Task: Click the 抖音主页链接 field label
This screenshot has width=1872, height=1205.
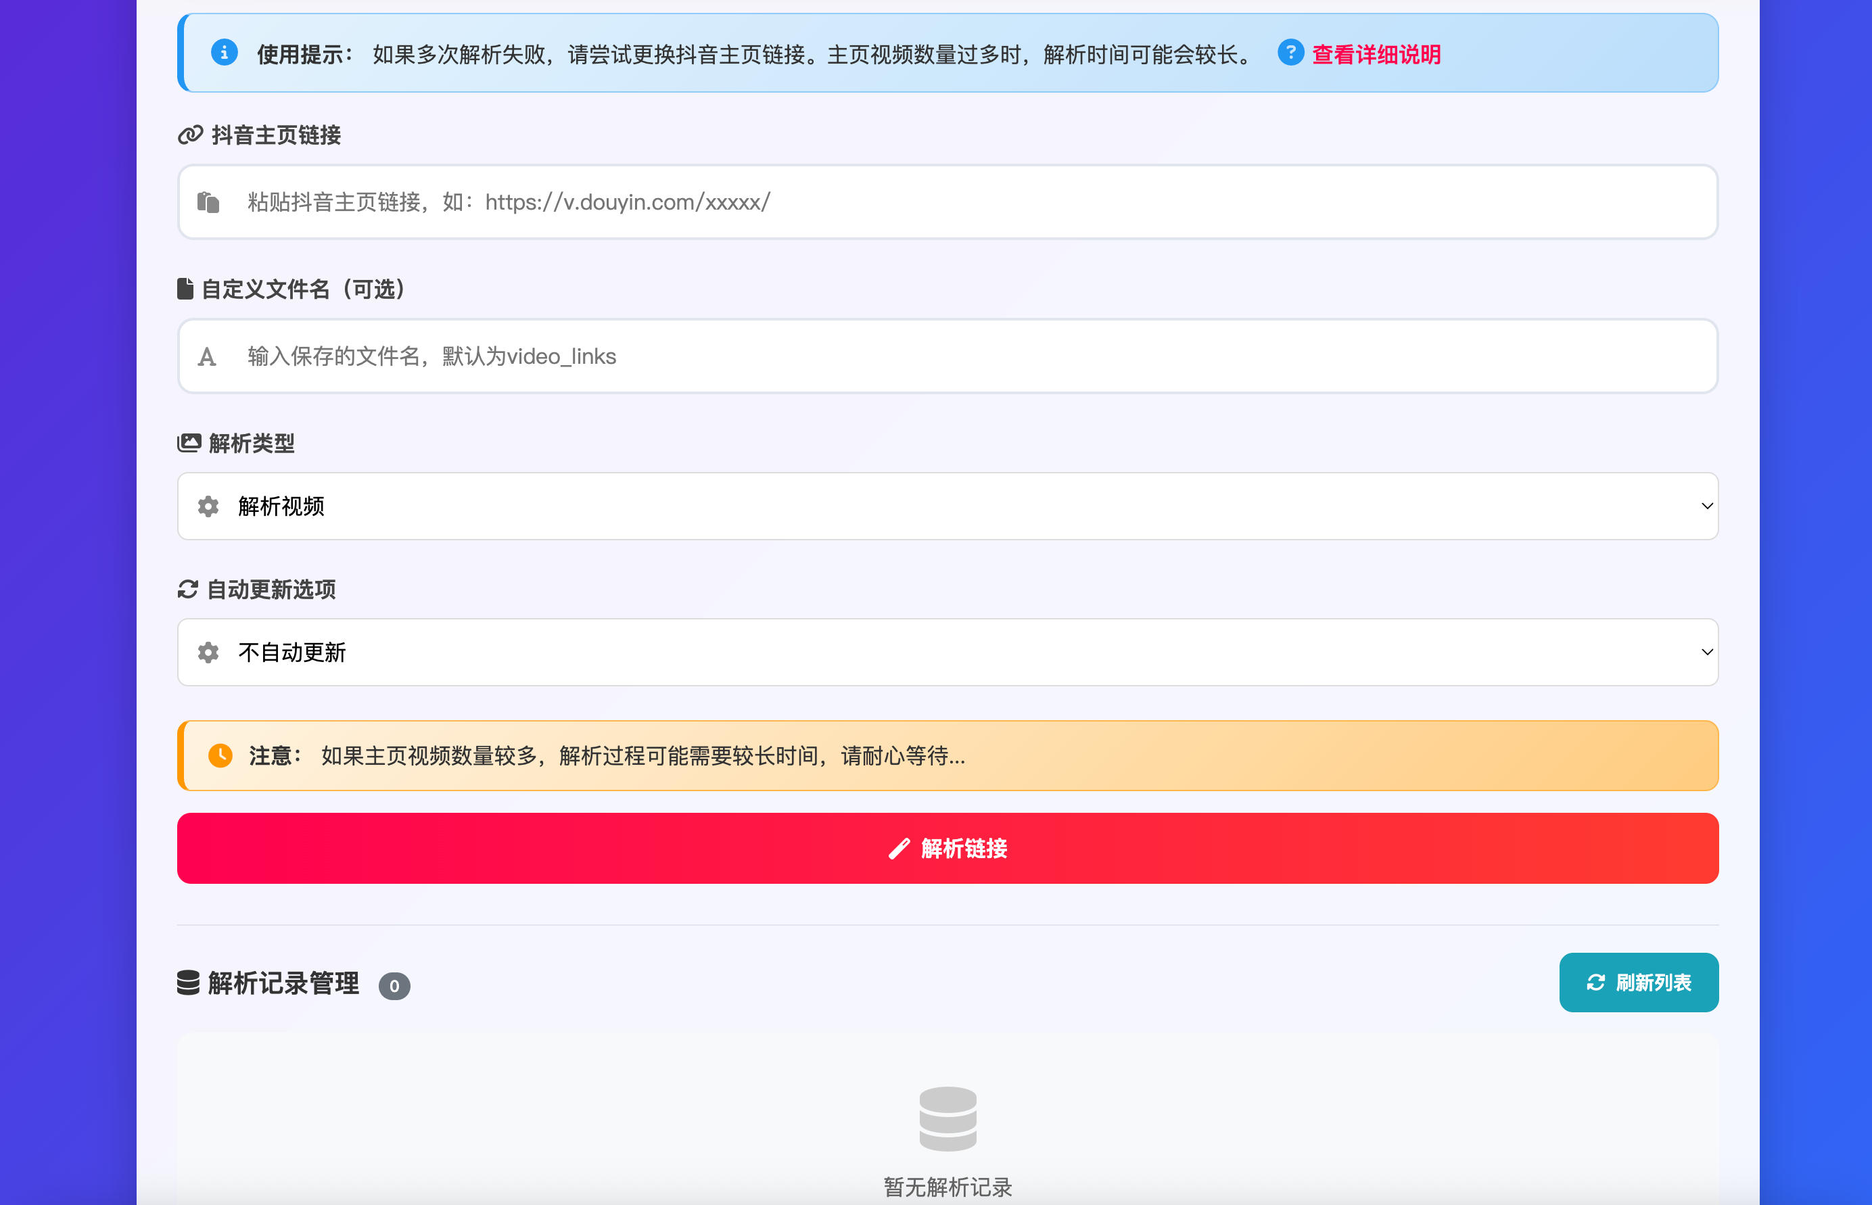Action: (x=276, y=135)
